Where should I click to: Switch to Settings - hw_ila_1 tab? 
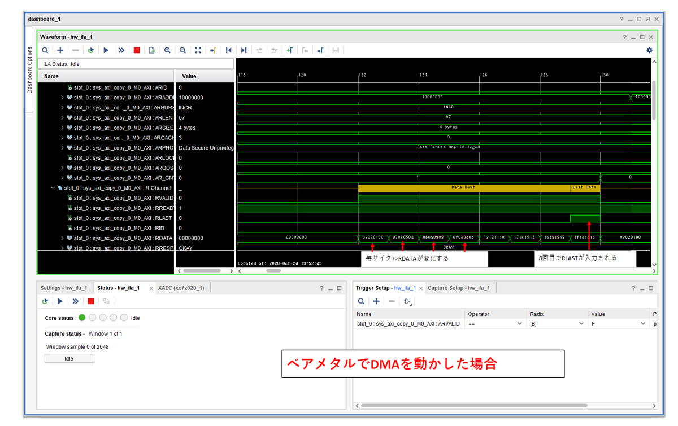tap(64, 288)
